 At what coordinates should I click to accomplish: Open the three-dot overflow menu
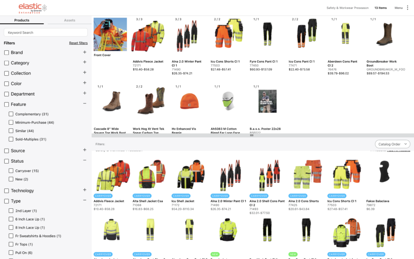407,8
